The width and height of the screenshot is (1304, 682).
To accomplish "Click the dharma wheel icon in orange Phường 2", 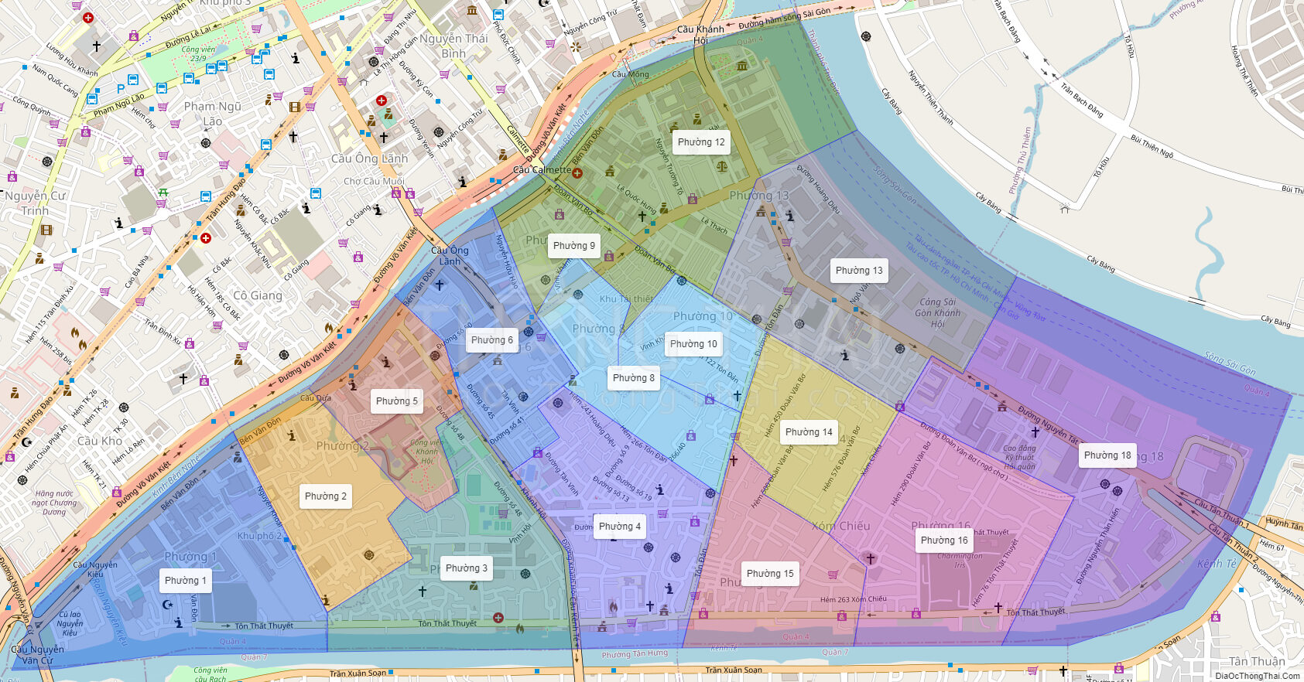I will click(369, 555).
